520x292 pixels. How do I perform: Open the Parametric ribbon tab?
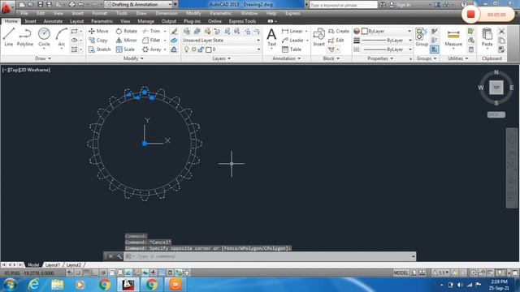(x=102, y=21)
